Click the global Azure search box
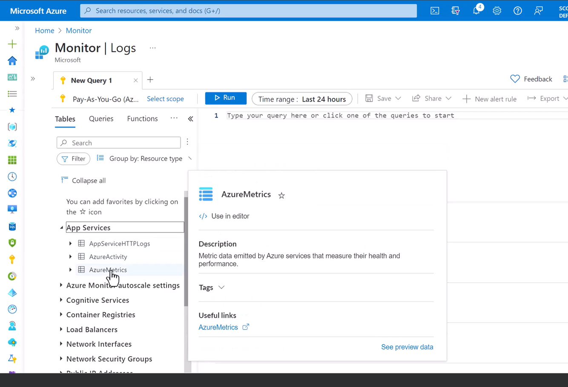Screen dimensions: 568x387 (x=249, y=11)
